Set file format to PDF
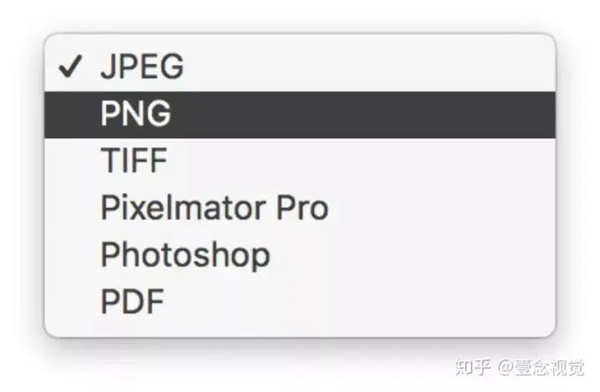Viewport: 600px width, 392px height. click(300, 301)
